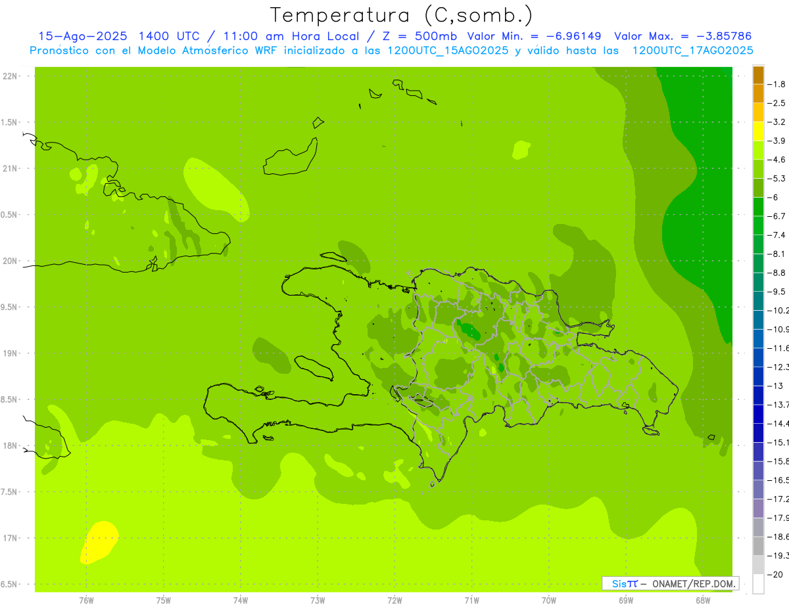789x609 pixels.
Task: Click the "1200UTC_17AGO2025" valid-until timestamp
Action: click(x=693, y=51)
